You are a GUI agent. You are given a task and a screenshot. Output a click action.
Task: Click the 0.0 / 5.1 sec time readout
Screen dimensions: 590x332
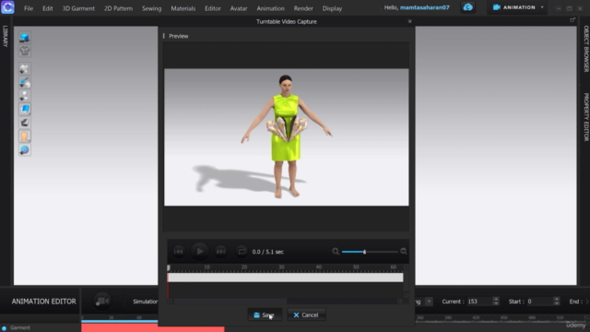click(x=268, y=252)
